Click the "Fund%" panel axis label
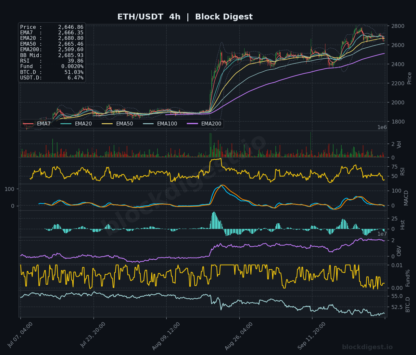 point(408,278)
